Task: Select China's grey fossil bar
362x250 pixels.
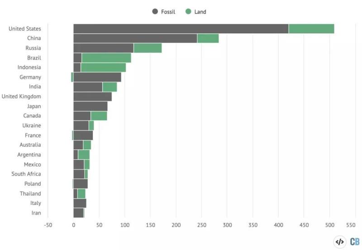Action: coord(135,38)
